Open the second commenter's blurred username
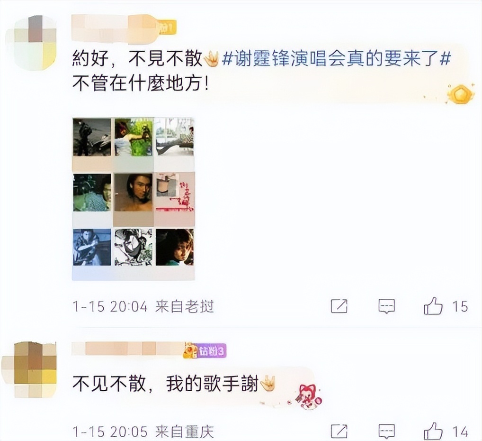 click(x=128, y=349)
